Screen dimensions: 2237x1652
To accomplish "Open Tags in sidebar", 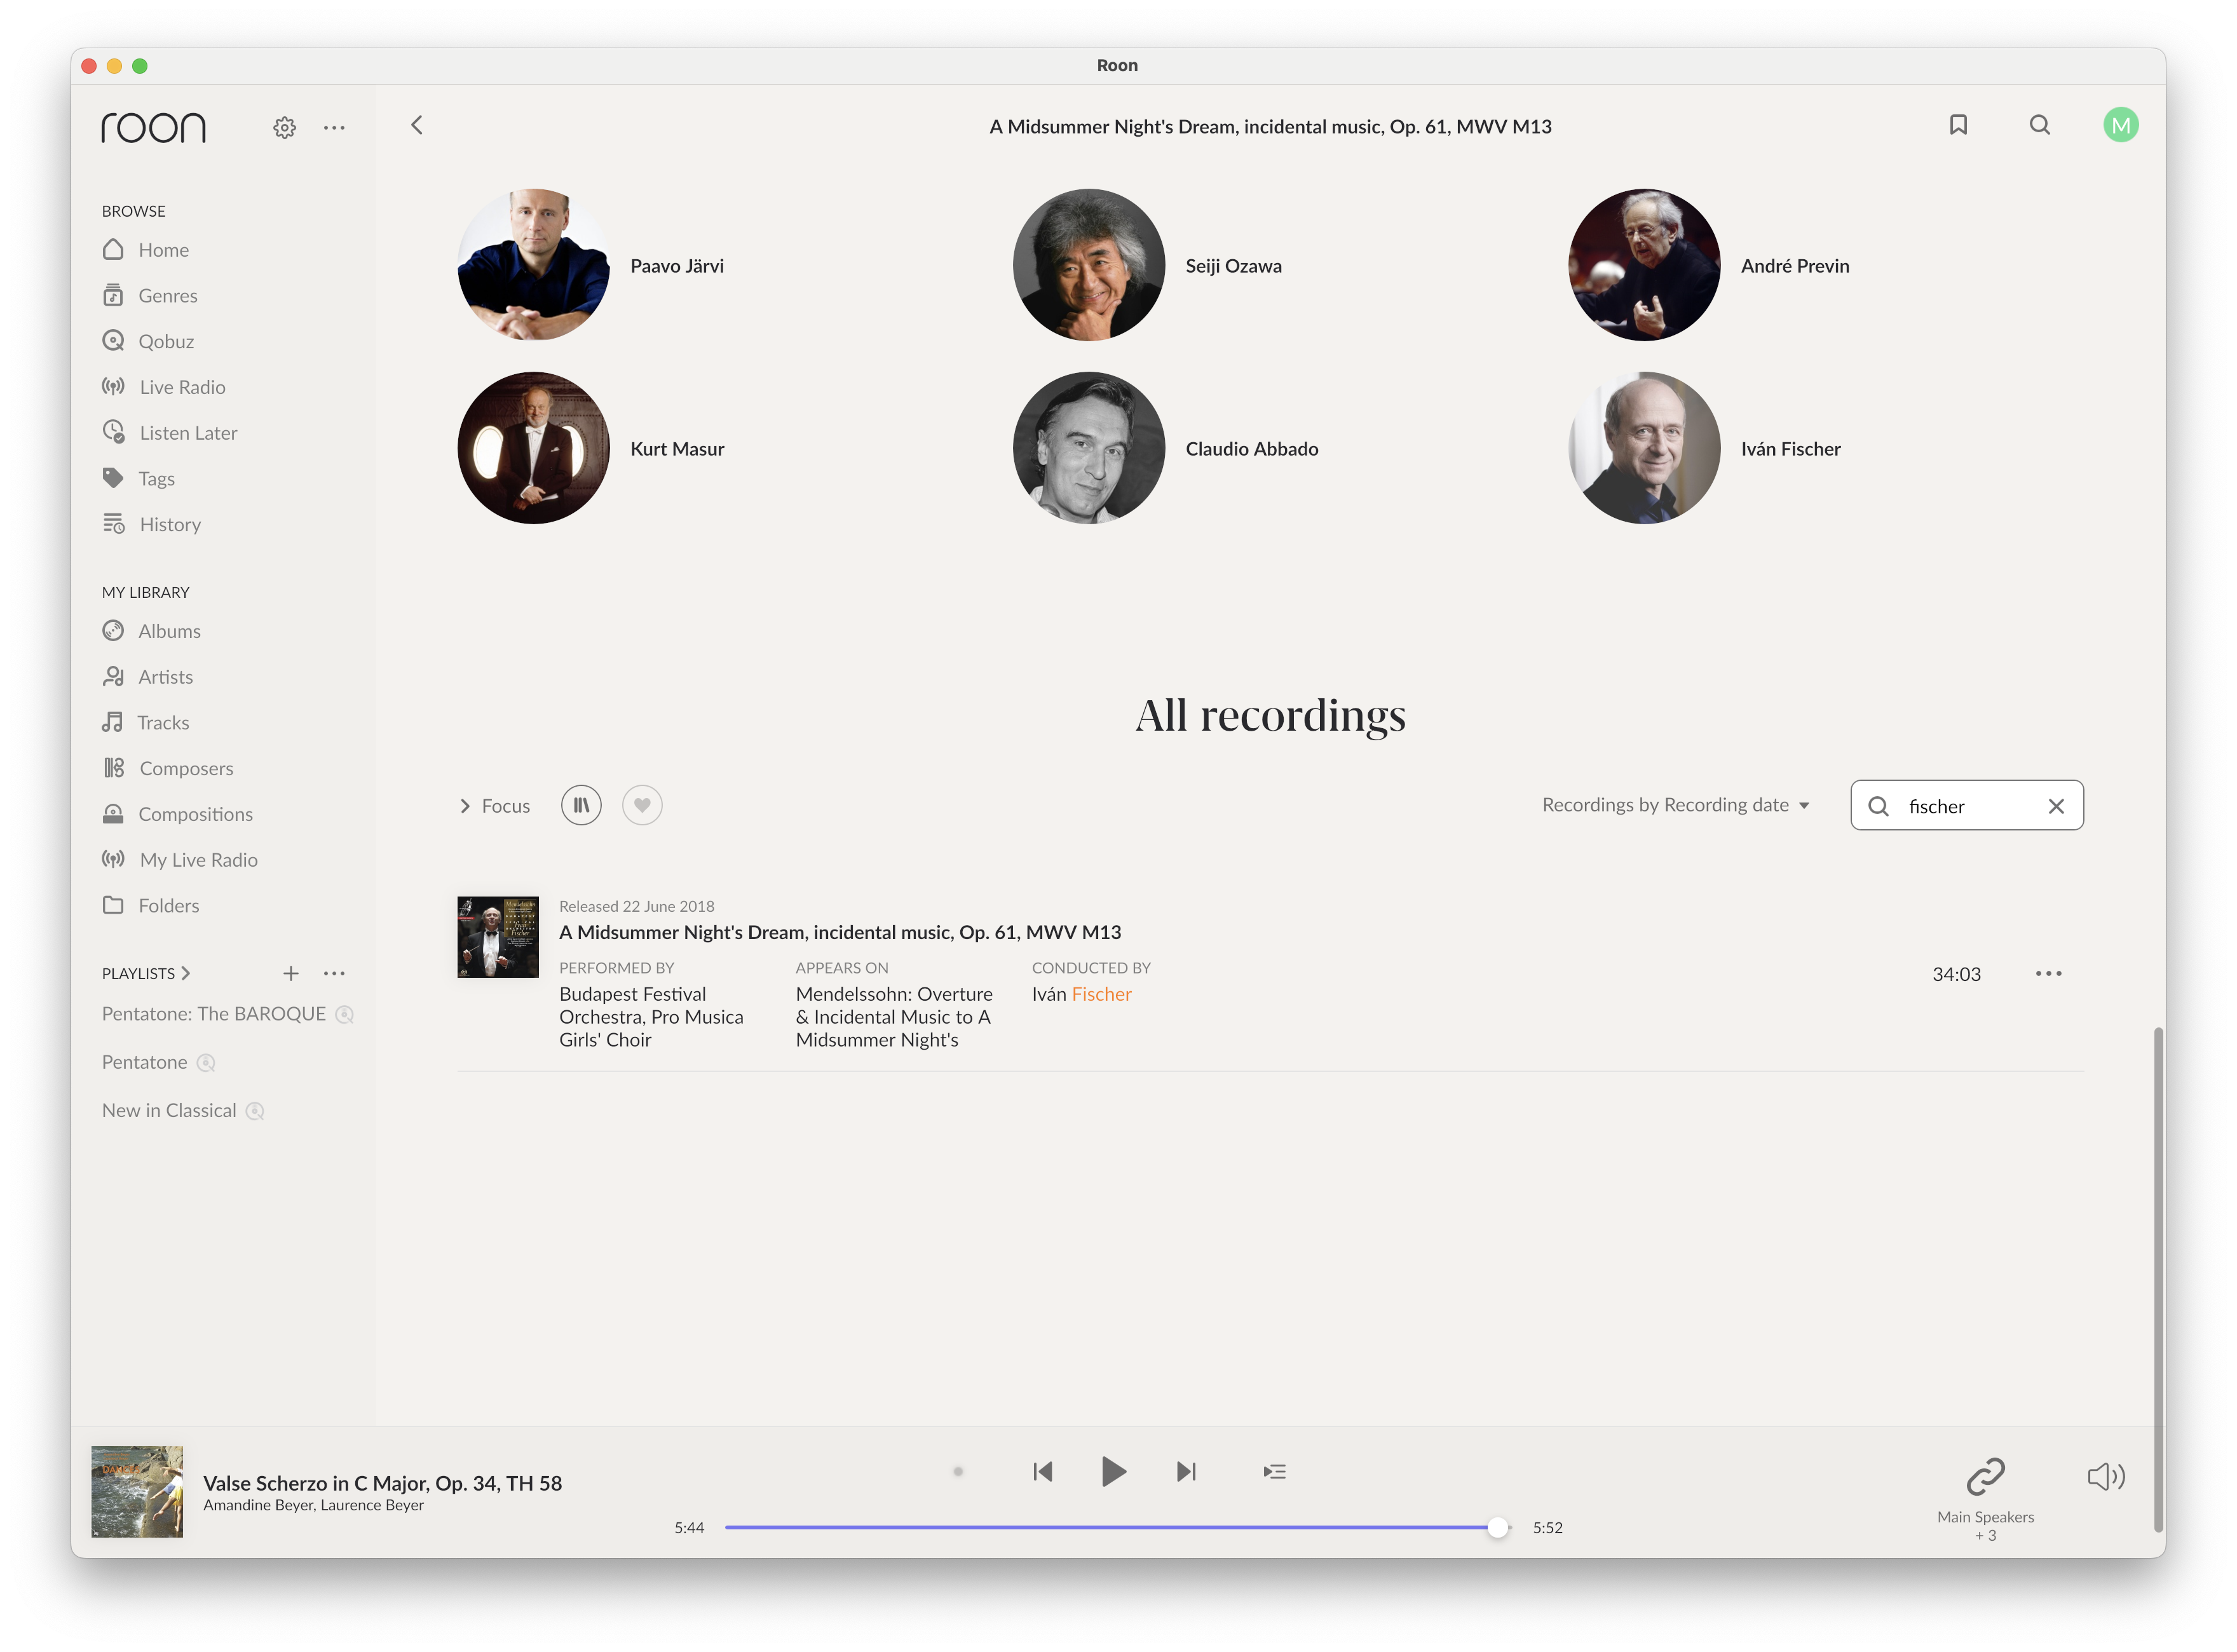I will coord(139,479).
